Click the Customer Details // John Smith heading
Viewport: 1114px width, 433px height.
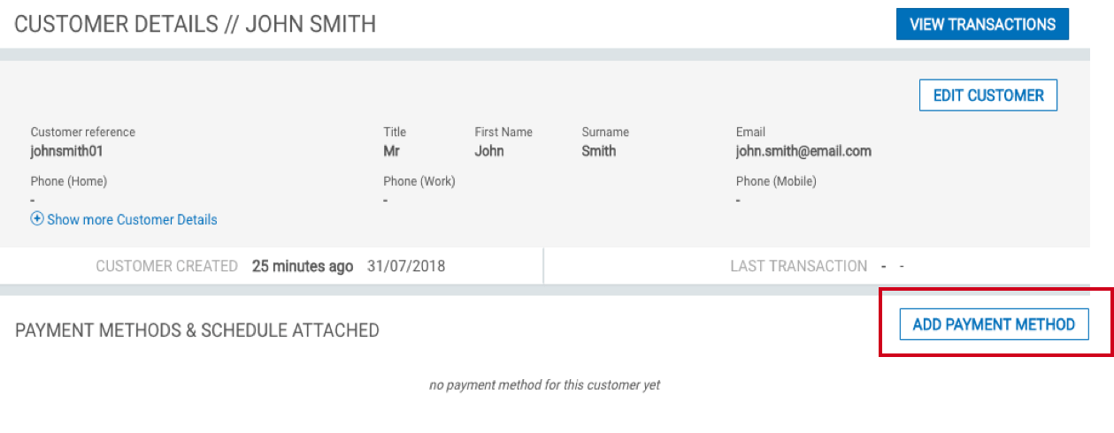[x=196, y=24]
